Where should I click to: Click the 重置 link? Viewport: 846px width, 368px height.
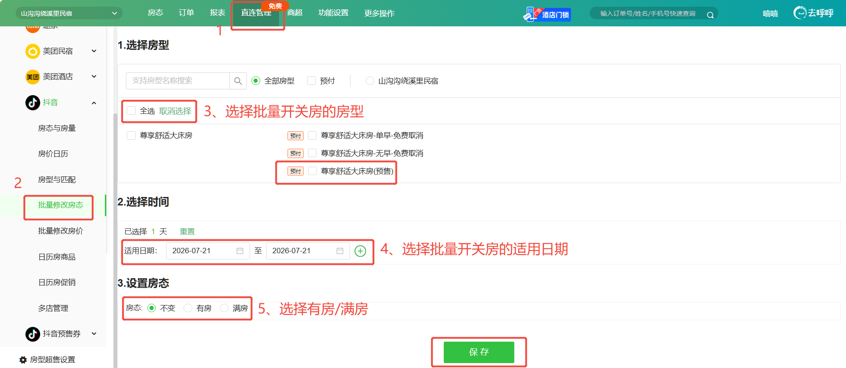point(187,231)
